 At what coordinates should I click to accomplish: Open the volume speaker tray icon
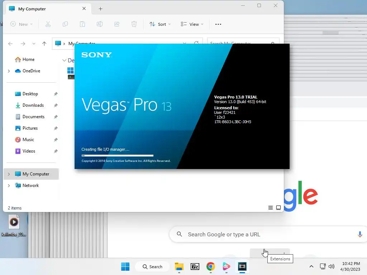click(x=332, y=266)
